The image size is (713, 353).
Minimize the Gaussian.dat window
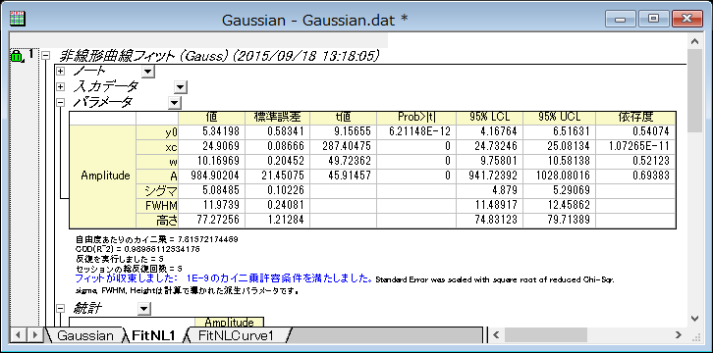click(x=621, y=19)
